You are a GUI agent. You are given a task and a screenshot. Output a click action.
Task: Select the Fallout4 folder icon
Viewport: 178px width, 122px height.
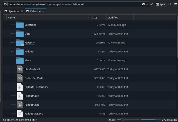(x=20, y=51)
